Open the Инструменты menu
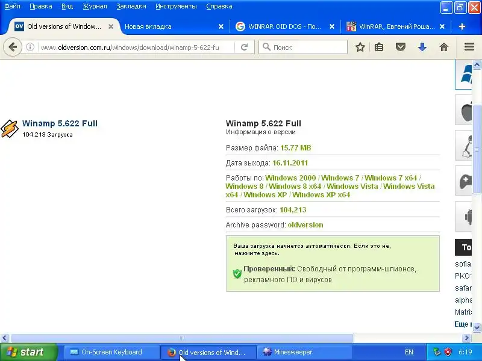This screenshot has height=361, width=482. 176,6
